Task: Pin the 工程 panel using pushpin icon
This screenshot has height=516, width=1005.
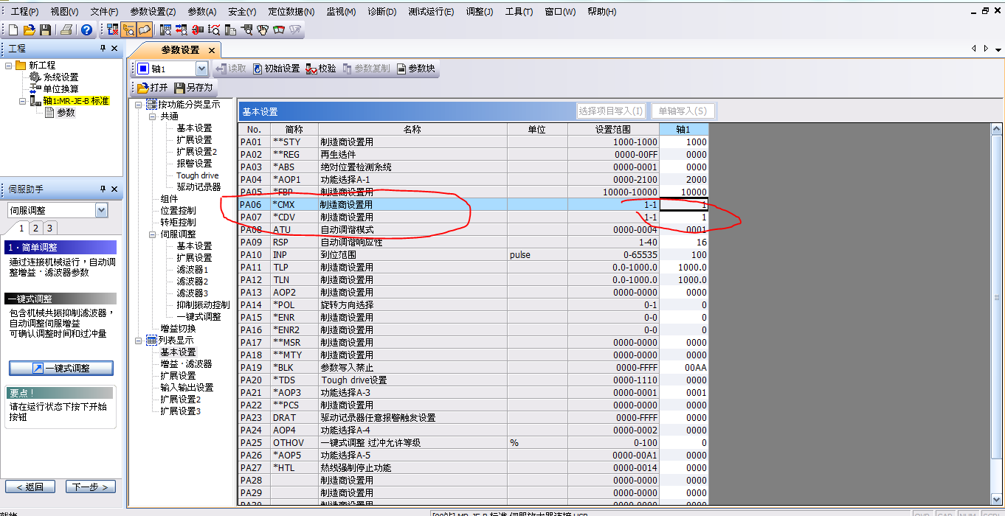Action: 103,49
